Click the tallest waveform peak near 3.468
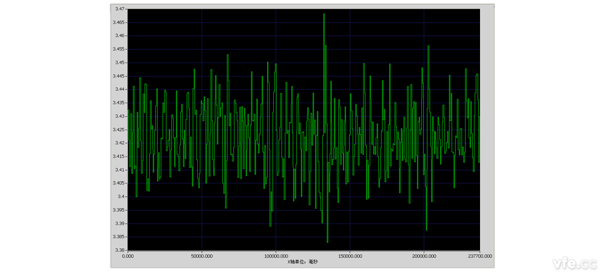607x272 pixels. click(324, 15)
